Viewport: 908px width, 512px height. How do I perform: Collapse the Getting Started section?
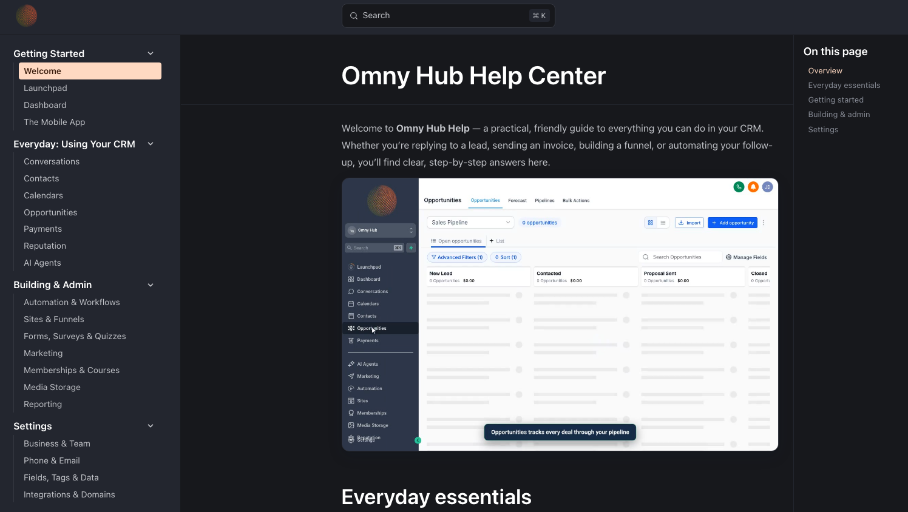pos(151,53)
